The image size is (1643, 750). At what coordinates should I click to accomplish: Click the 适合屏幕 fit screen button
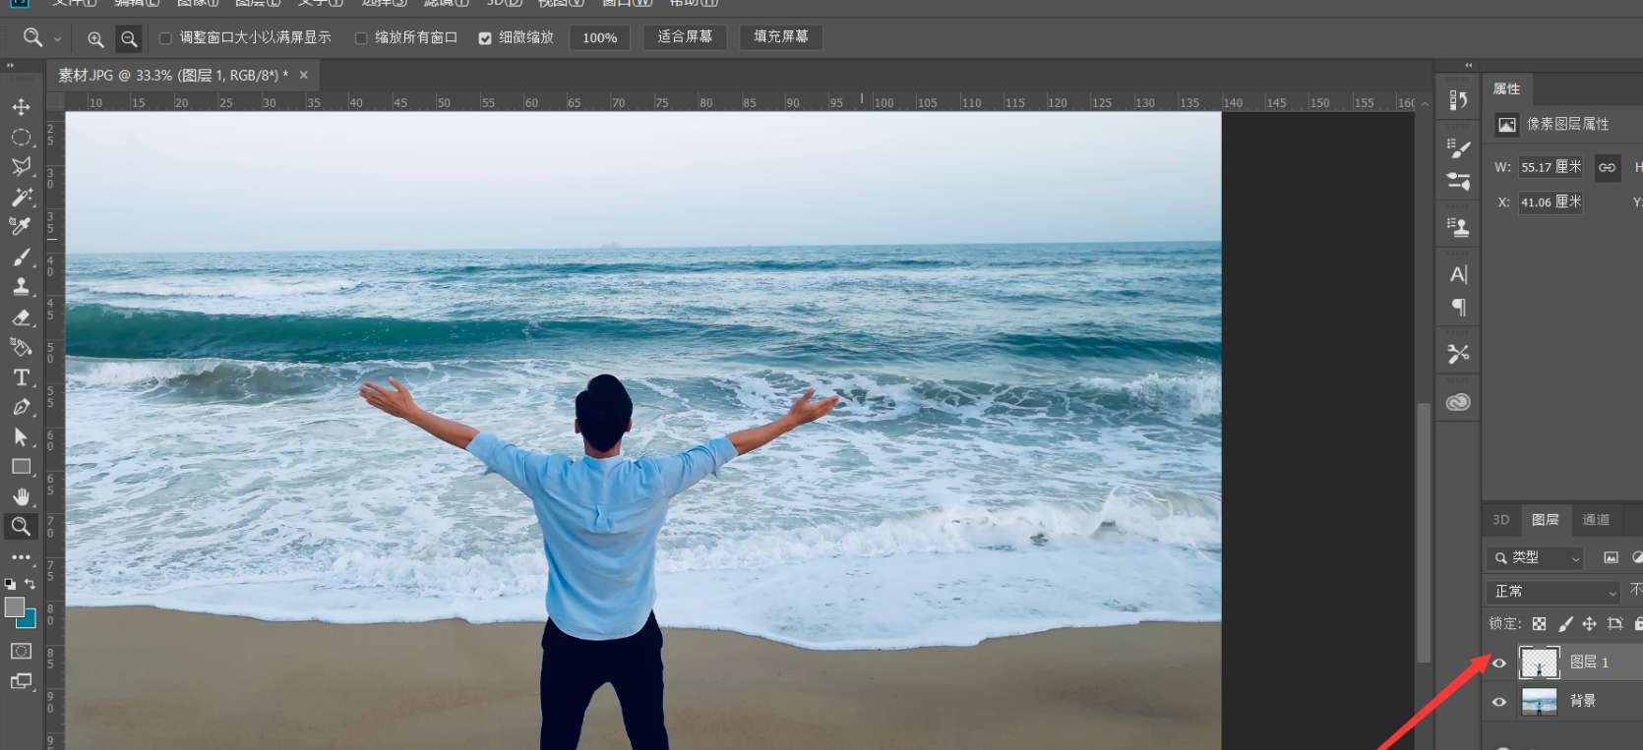click(685, 37)
